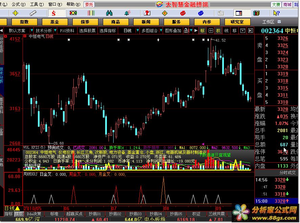300x223 pixels.
Task: Switch to the 指标 bottom tab
Action: tap(8, 214)
